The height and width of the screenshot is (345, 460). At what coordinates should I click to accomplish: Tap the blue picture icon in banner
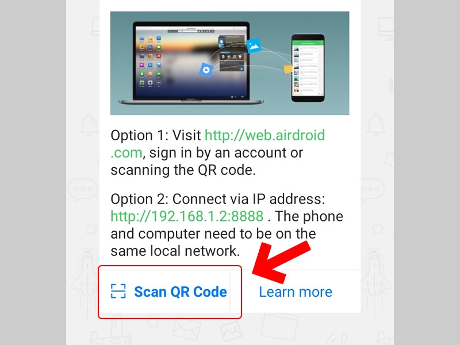[x=254, y=45]
